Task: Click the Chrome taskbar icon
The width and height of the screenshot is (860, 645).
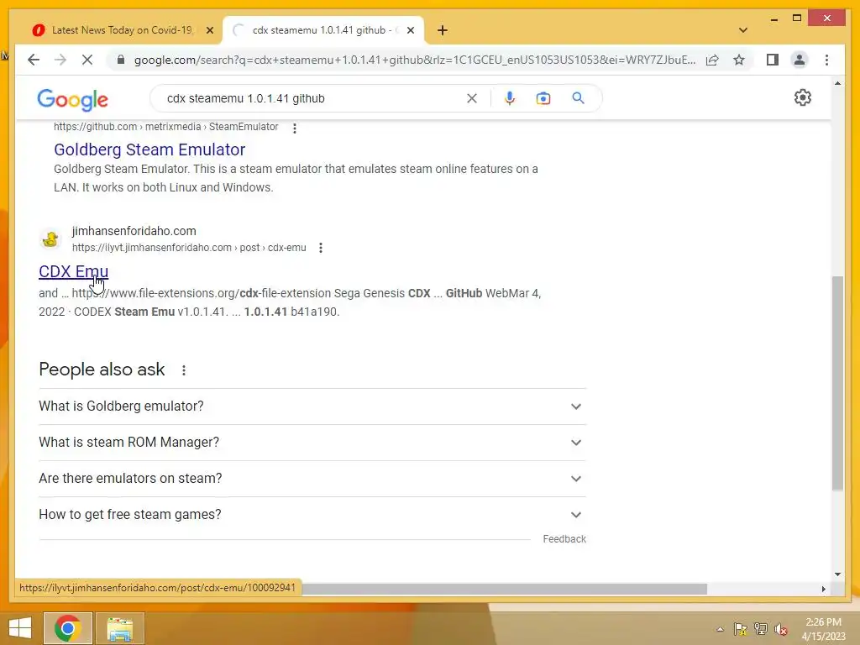Action: tap(68, 628)
